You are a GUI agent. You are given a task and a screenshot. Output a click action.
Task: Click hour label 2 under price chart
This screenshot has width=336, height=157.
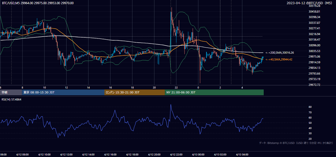point(220,88)
